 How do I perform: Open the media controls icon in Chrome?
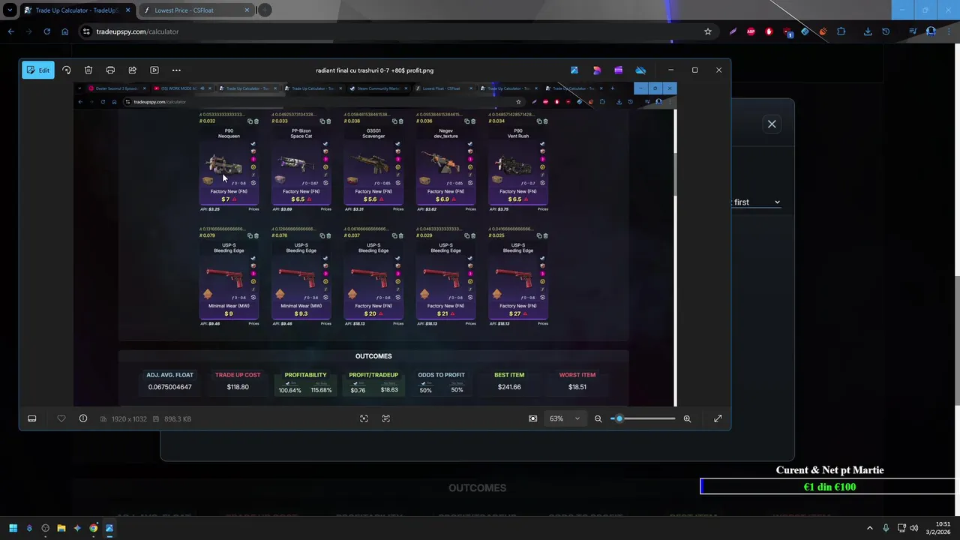(x=913, y=31)
